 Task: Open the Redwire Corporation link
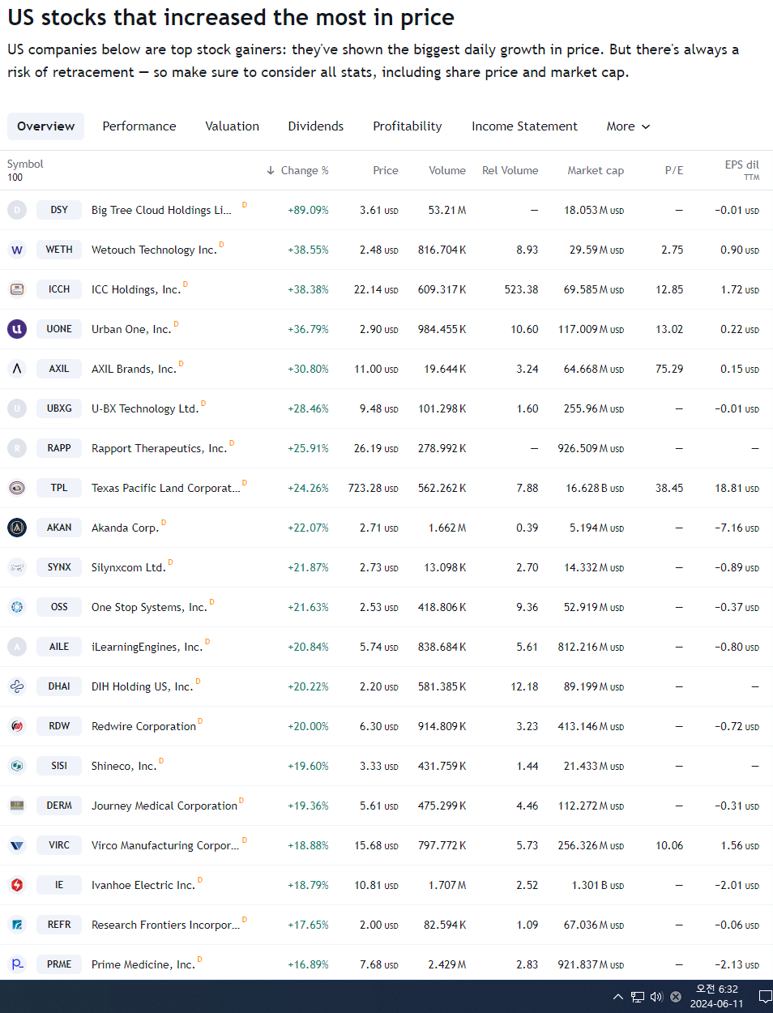coord(143,726)
